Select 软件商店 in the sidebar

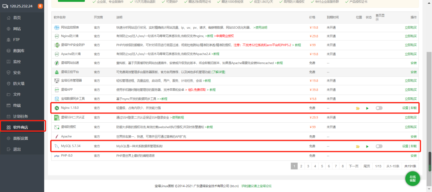click(22, 127)
